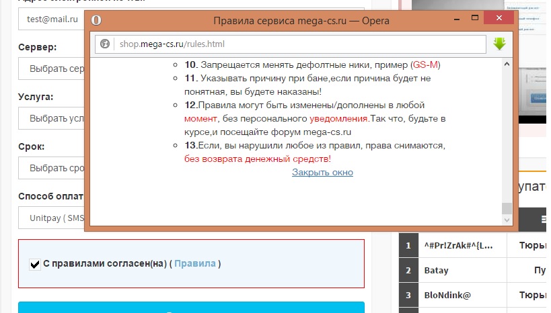Viewport: 551px width, 313px height.
Task: Click the address bar shop.mega-cs.ru/rules.html
Action: tap(290, 44)
